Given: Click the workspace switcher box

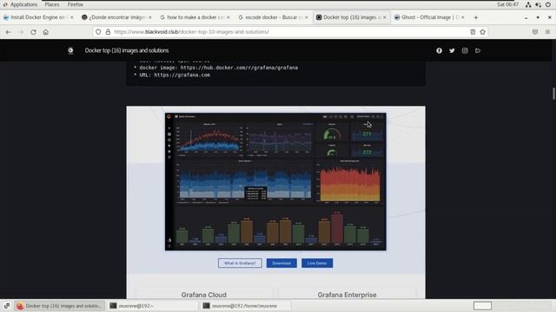Looking at the screenshot, I should tap(482, 306).
